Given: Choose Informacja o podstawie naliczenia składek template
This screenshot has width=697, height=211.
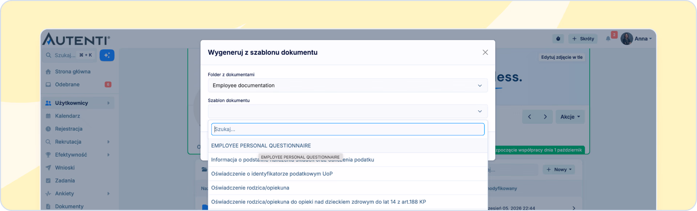Looking at the screenshot, I should coord(347,160).
